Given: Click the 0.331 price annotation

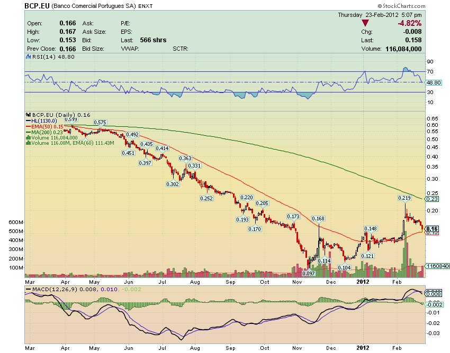Looking at the screenshot, I should (195, 165).
